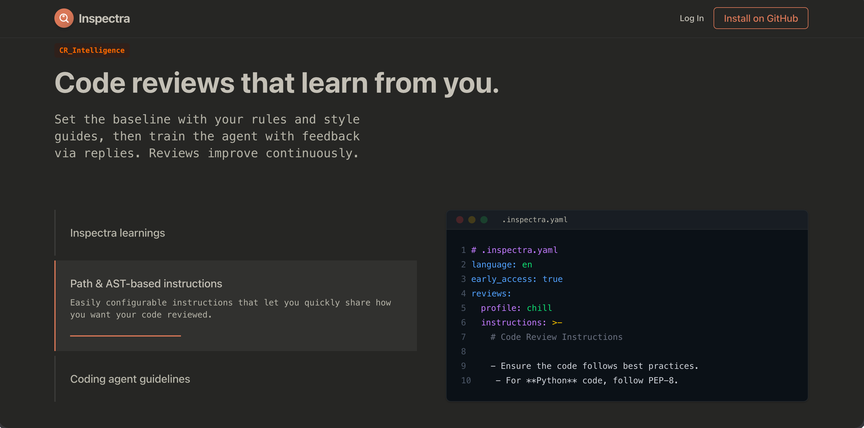Select Path & AST-based instructions item
Image resolution: width=864 pixels, height=428 pixels.
(146, 283)
